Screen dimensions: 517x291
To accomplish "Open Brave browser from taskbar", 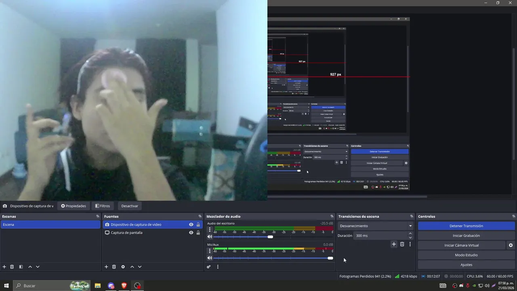I will click(x=124, y=286).
